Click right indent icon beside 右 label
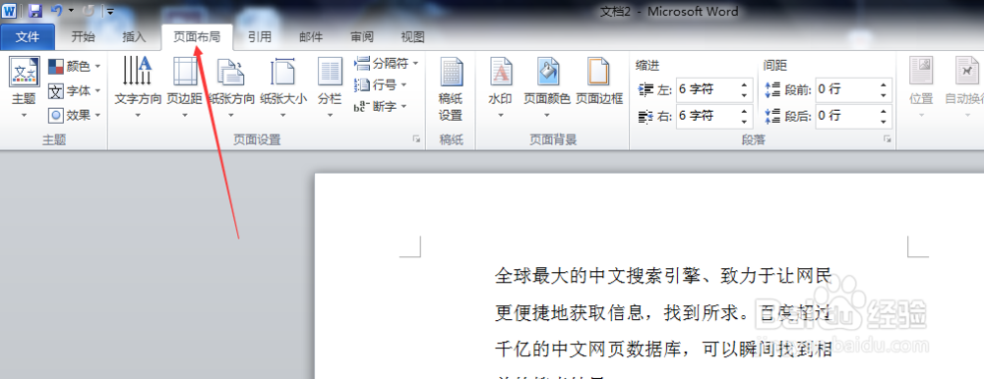Screen dimensions: 984x379 coord(646,116)
